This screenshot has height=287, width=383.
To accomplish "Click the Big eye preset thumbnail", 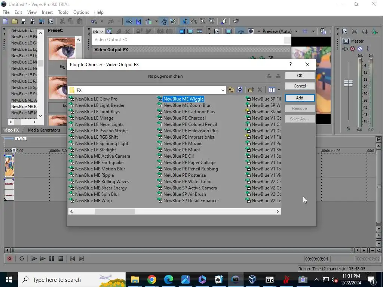I will click(x=62, y=49).
